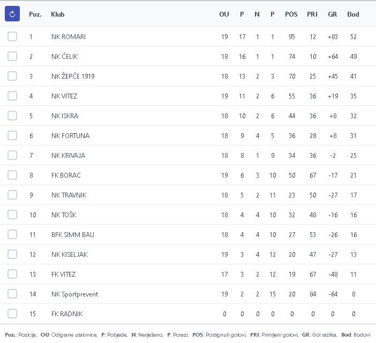Select checkbox next to NK FORTUNA
This screenshot has height=343, width=376.
pyautogui.click(x=12, y=135)
